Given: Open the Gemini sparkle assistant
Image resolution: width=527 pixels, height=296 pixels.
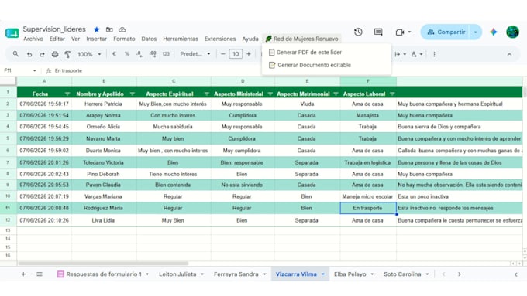Looking at the screenshot, I should pos(494,32).
